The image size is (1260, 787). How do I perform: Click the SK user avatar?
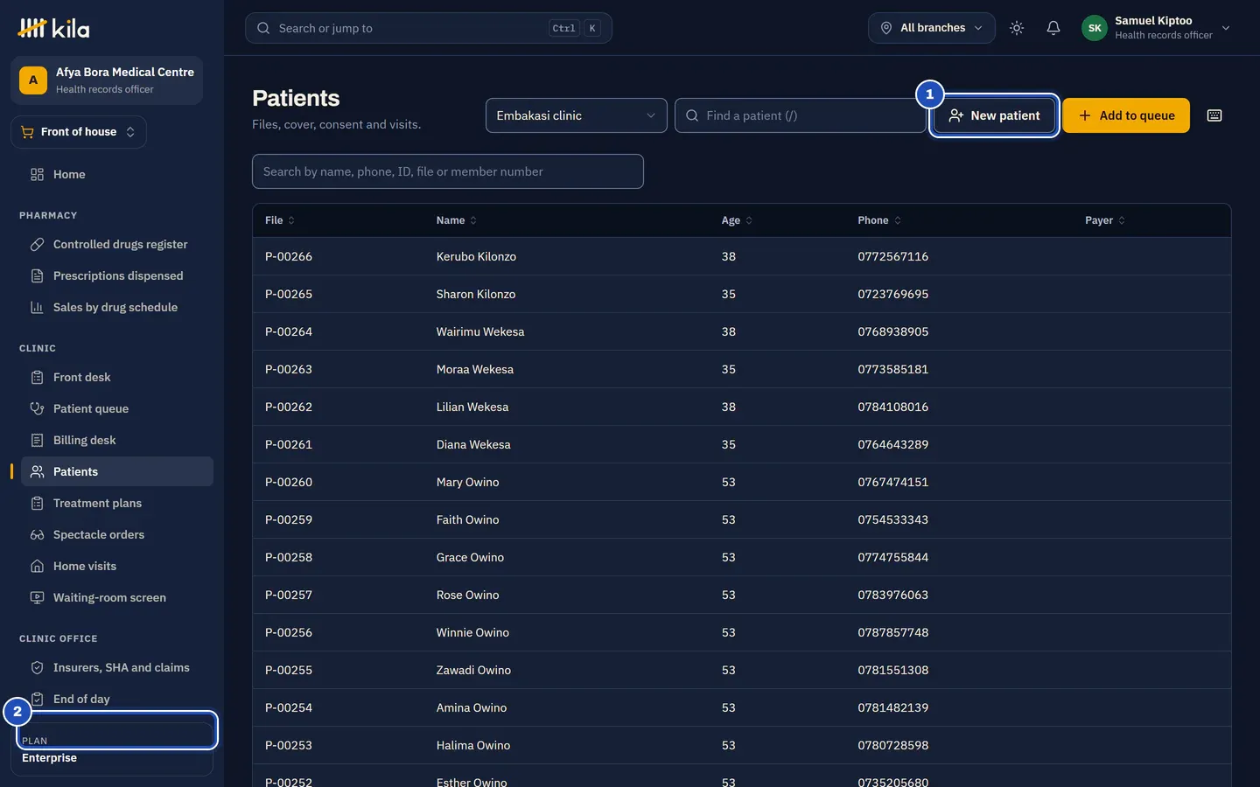coord(1095,28)
